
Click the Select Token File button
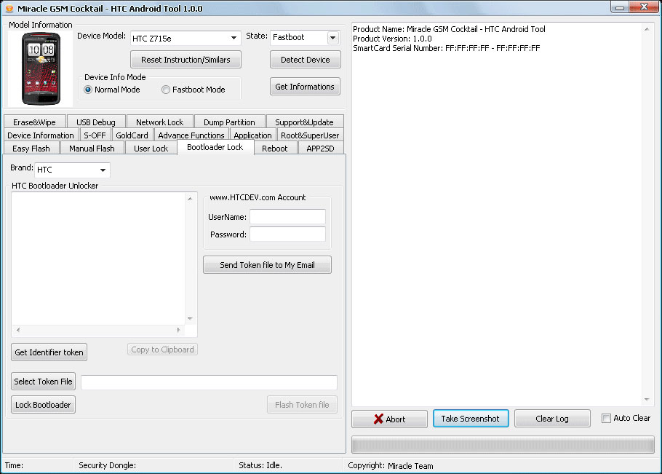pyautogui.click(x=43, y=382)
